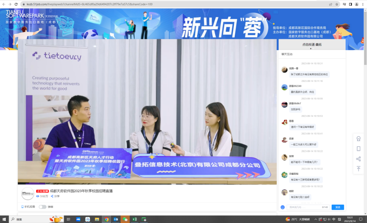The image size is (367, 223).
Task: Open the Chrome three-dot menu
Action: pos(363,4)
